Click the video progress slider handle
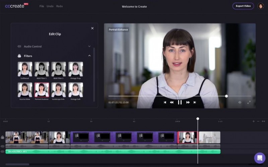Image resolution: width=268 pixels, height=167 pixels. coord(226,96)
